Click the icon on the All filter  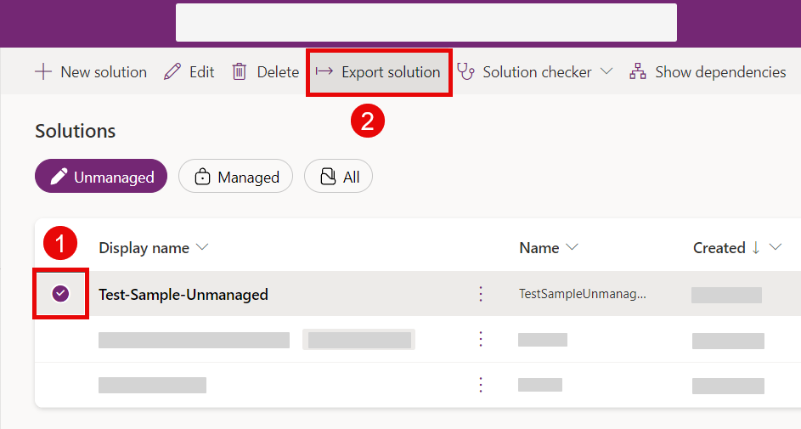point(327,177)
